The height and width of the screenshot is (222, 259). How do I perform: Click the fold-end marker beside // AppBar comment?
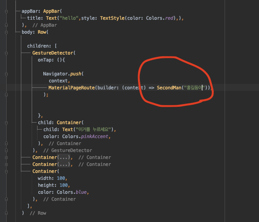pos(6,25)
